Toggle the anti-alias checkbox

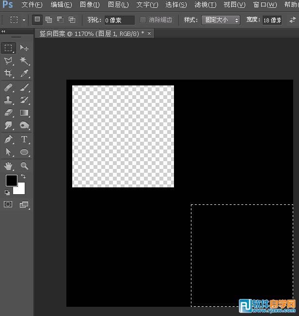143,20
